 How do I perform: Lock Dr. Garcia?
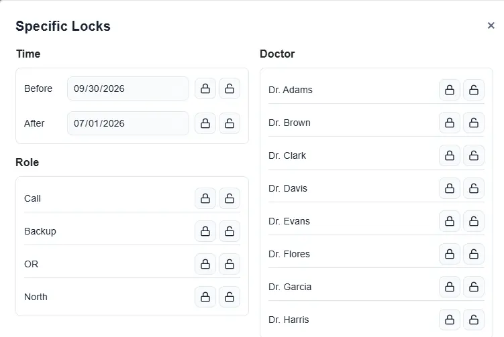coord(450,287)
